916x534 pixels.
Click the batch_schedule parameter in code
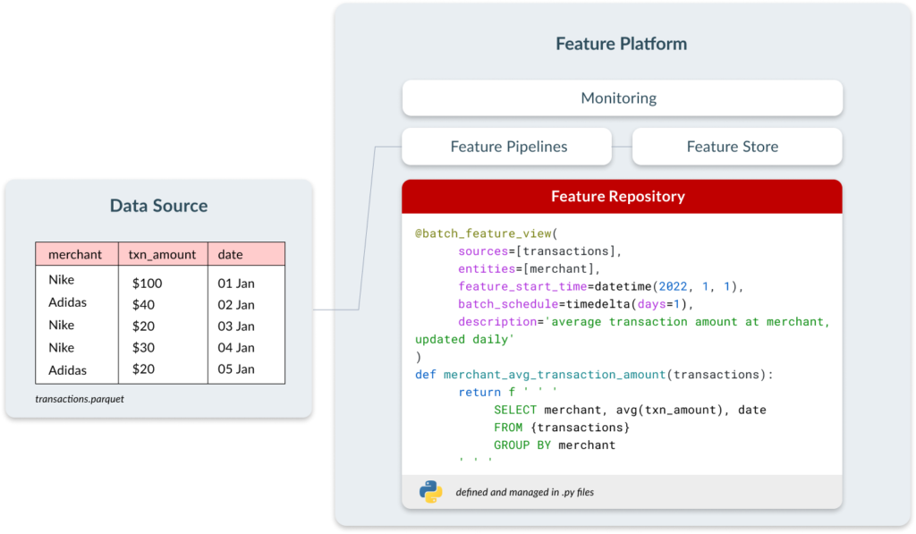click(x=508, y=304)
